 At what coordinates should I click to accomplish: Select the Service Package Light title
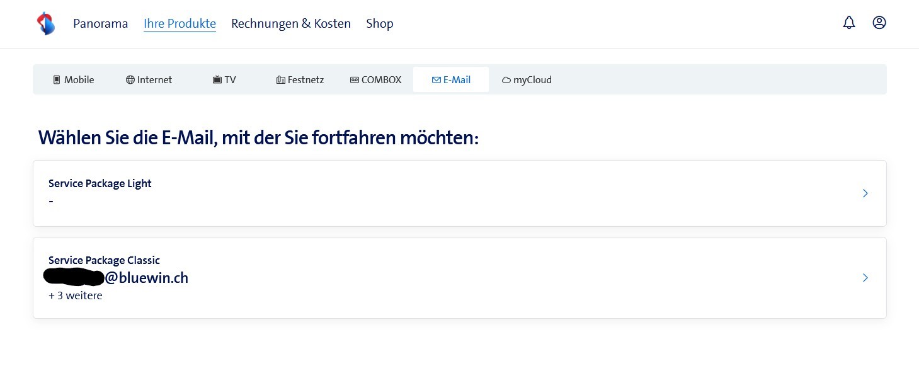pyautogui.click(x=100, y=183)
